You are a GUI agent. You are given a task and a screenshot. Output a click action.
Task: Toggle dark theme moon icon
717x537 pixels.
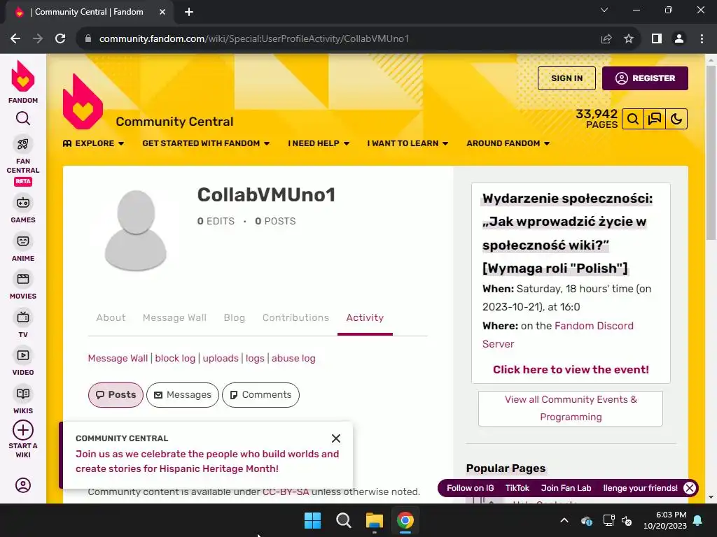point(676,119)
